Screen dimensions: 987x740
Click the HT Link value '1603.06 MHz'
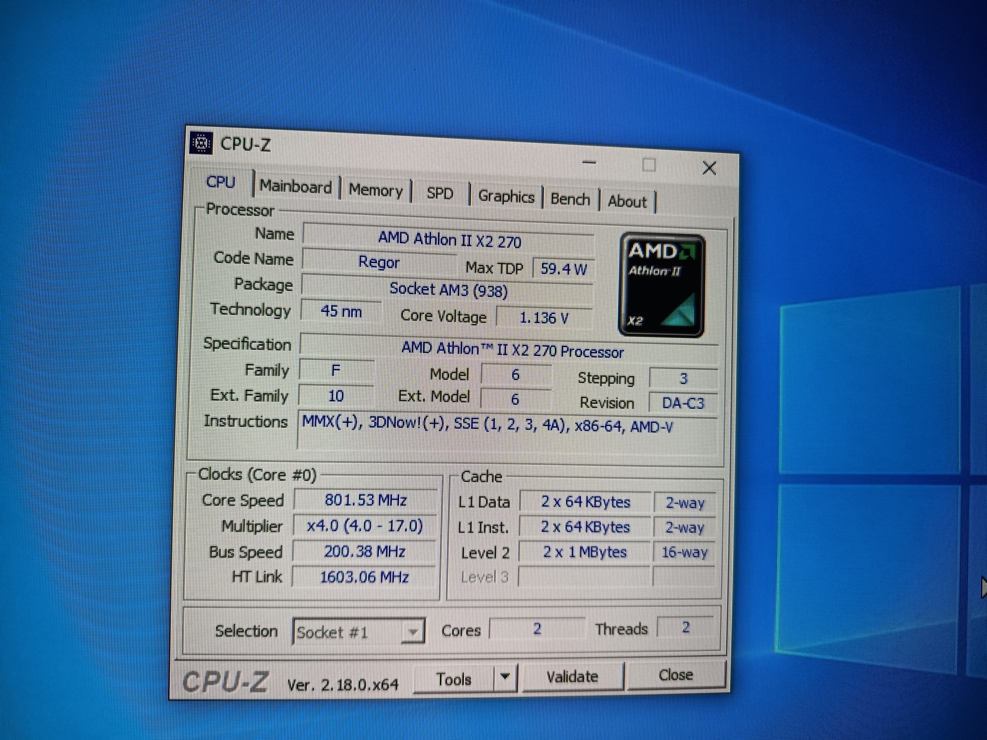364,577
